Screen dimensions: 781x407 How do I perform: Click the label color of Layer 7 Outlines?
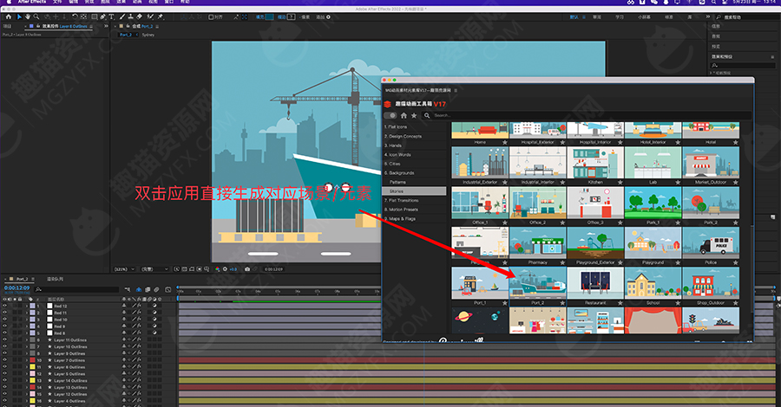click(x=32, y=360)
